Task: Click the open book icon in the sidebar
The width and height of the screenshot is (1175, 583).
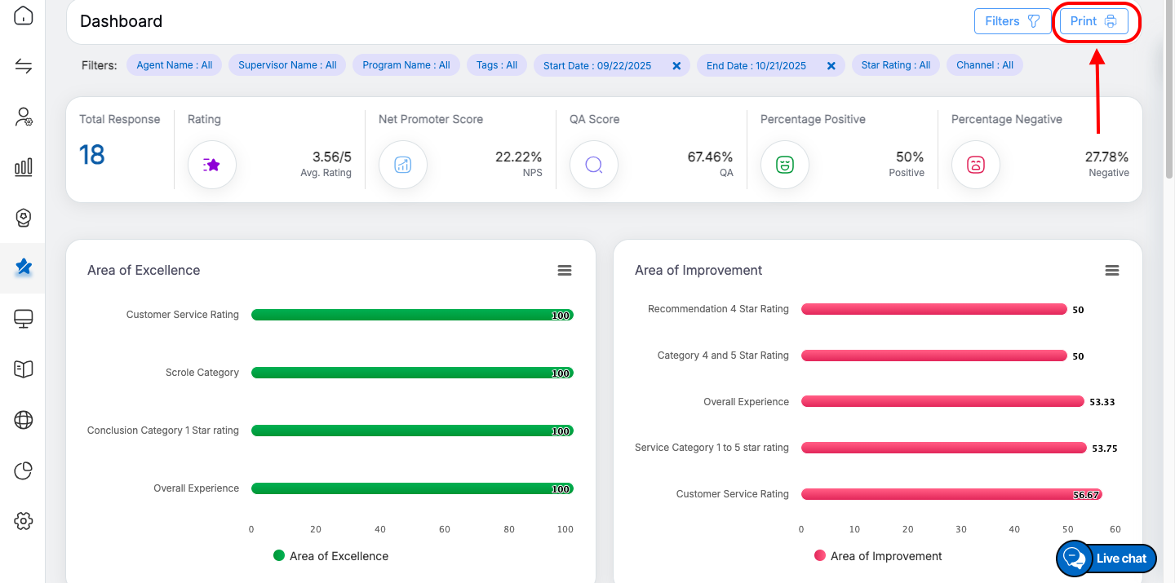Action: [23, 369]
